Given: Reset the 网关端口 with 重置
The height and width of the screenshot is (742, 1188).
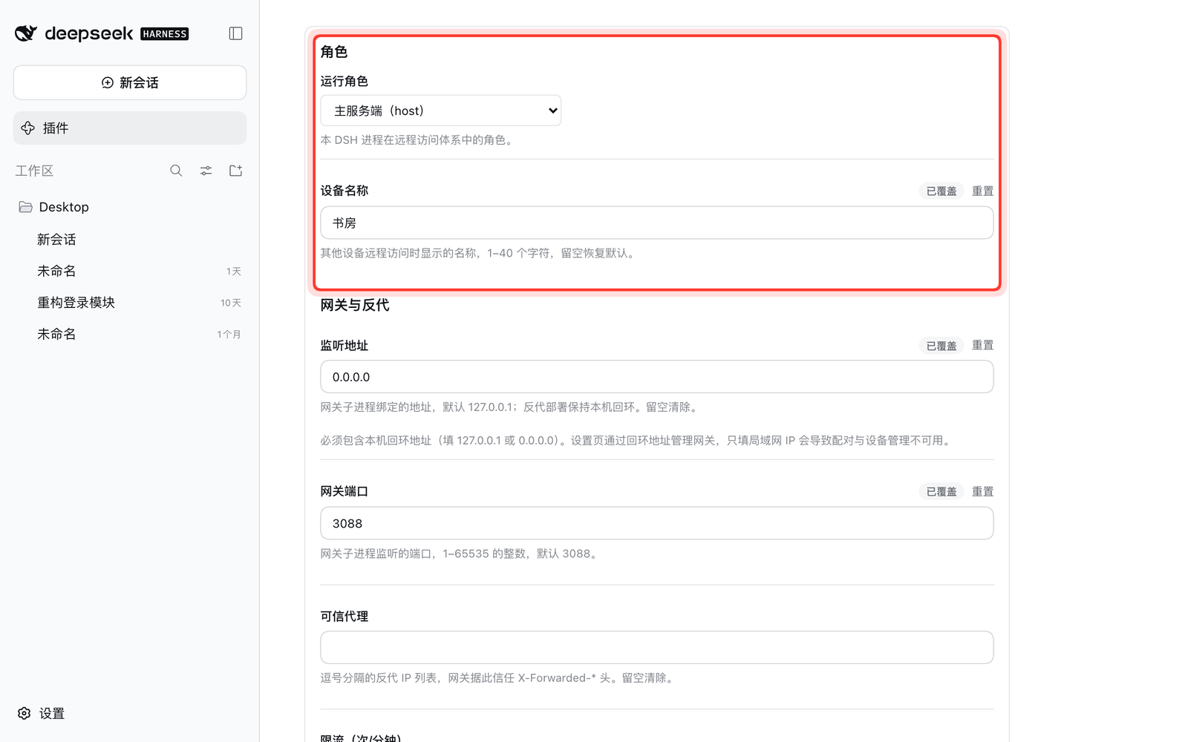Looking at the screenshot, I should pos(982,491).
